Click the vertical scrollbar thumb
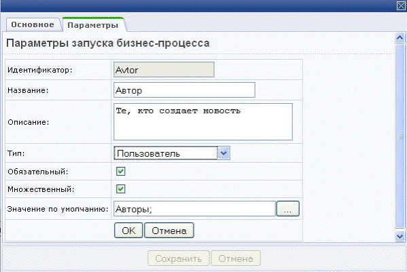Image resolution: width=407 pixels, height=272 pixels. click(400, 136)
